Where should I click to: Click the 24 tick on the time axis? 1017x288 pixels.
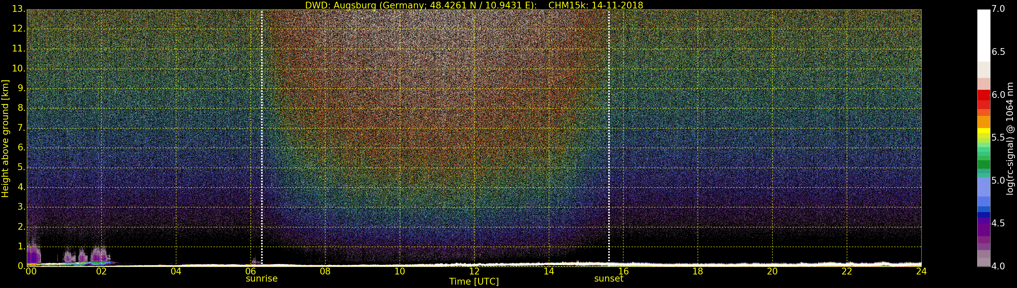click(x=921, y=271)
